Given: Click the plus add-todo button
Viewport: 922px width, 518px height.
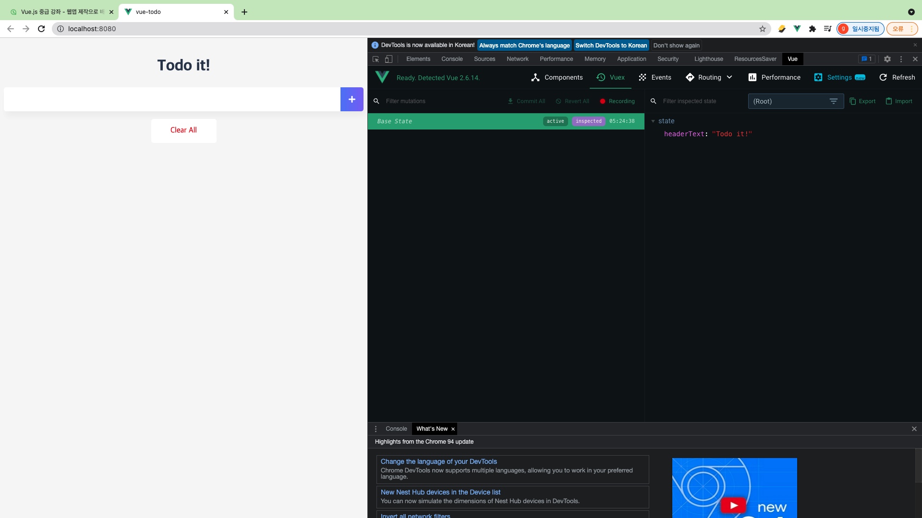Looking at the screenshot, I should [x=352, y=99].
